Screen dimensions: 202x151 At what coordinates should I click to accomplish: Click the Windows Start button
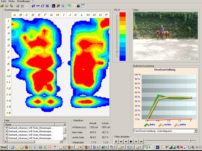tap(4, 147)
